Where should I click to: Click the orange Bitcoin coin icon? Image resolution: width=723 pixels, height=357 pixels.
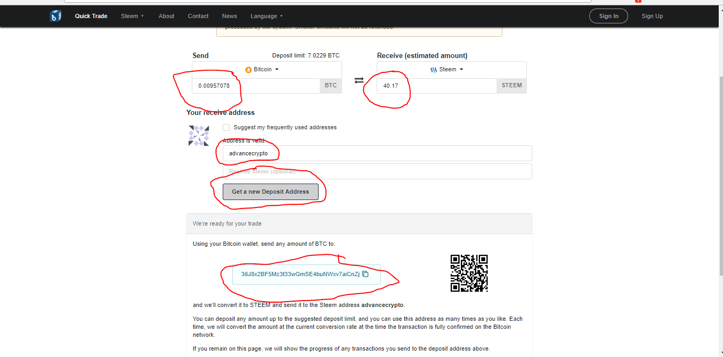(248, 70)
